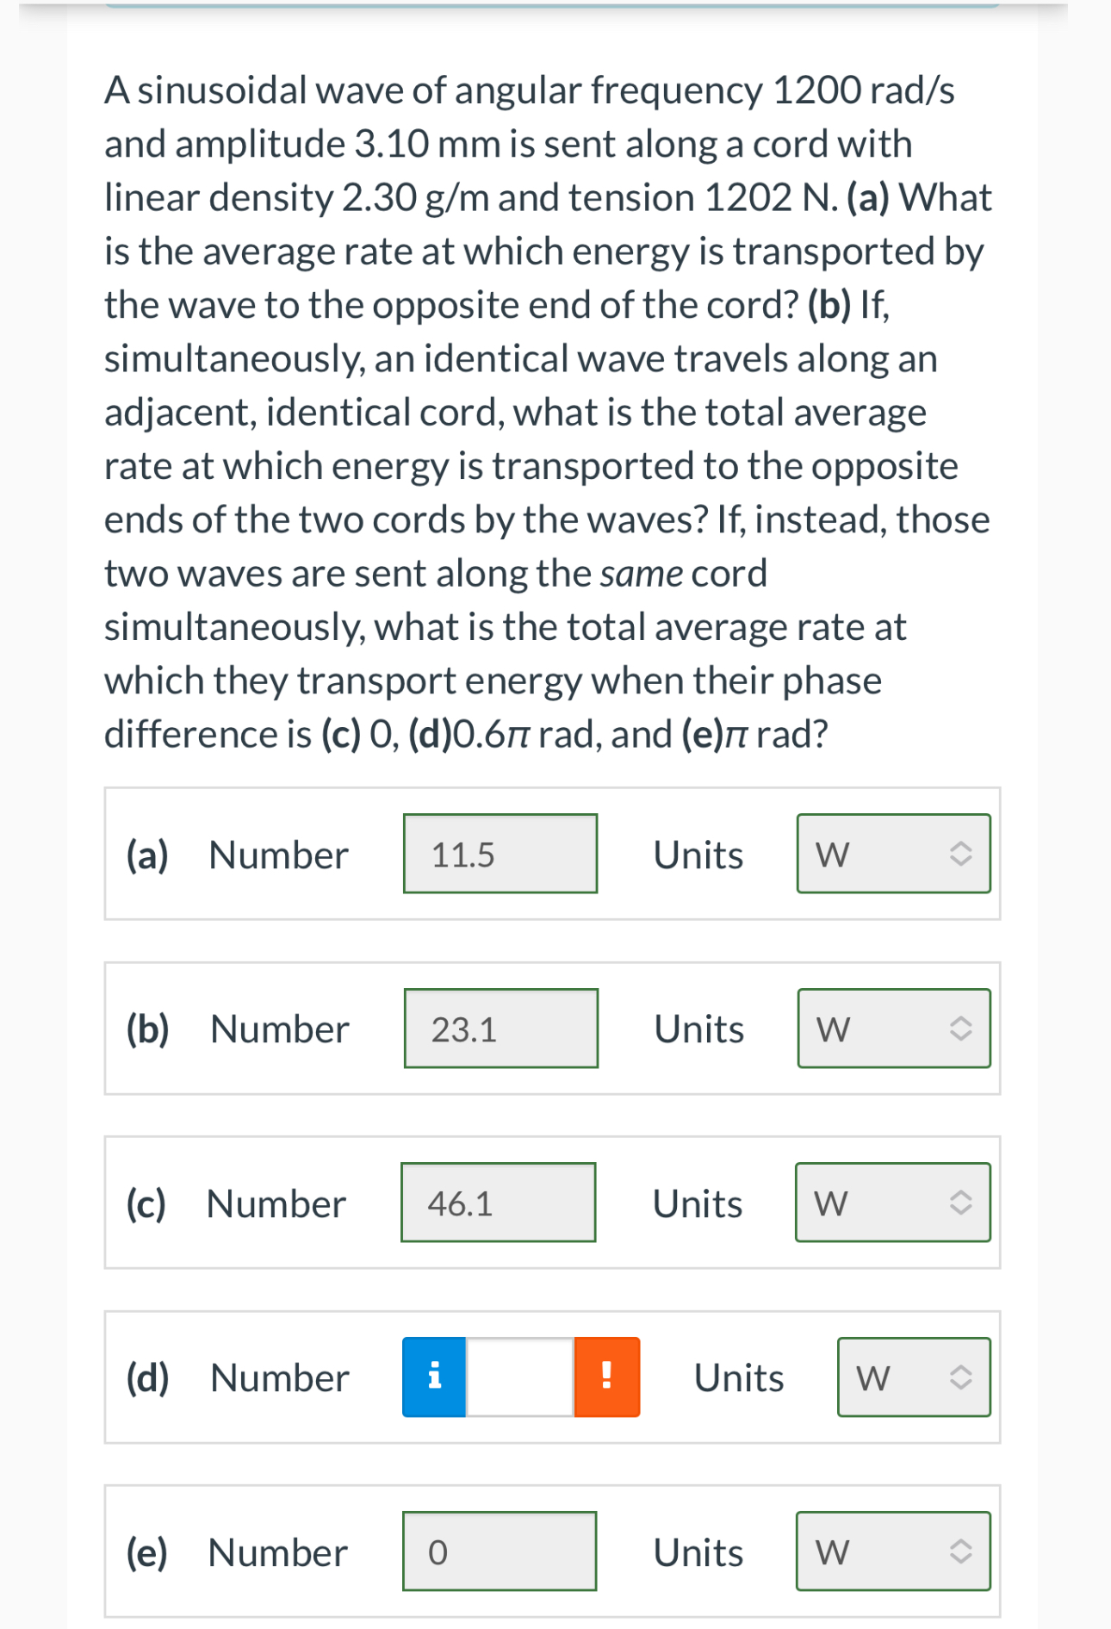Select the answer field containing 11.5
Viewport: 1111px width, 1629px height.
click(x=500, y=854)
